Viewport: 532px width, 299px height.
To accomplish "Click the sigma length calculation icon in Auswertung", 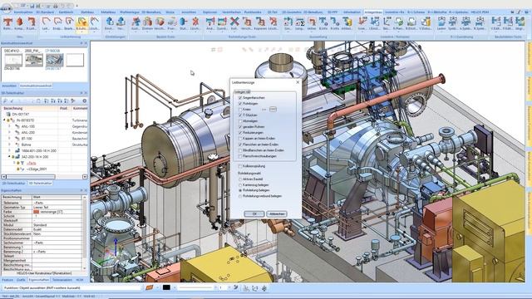I will (299, 22).
